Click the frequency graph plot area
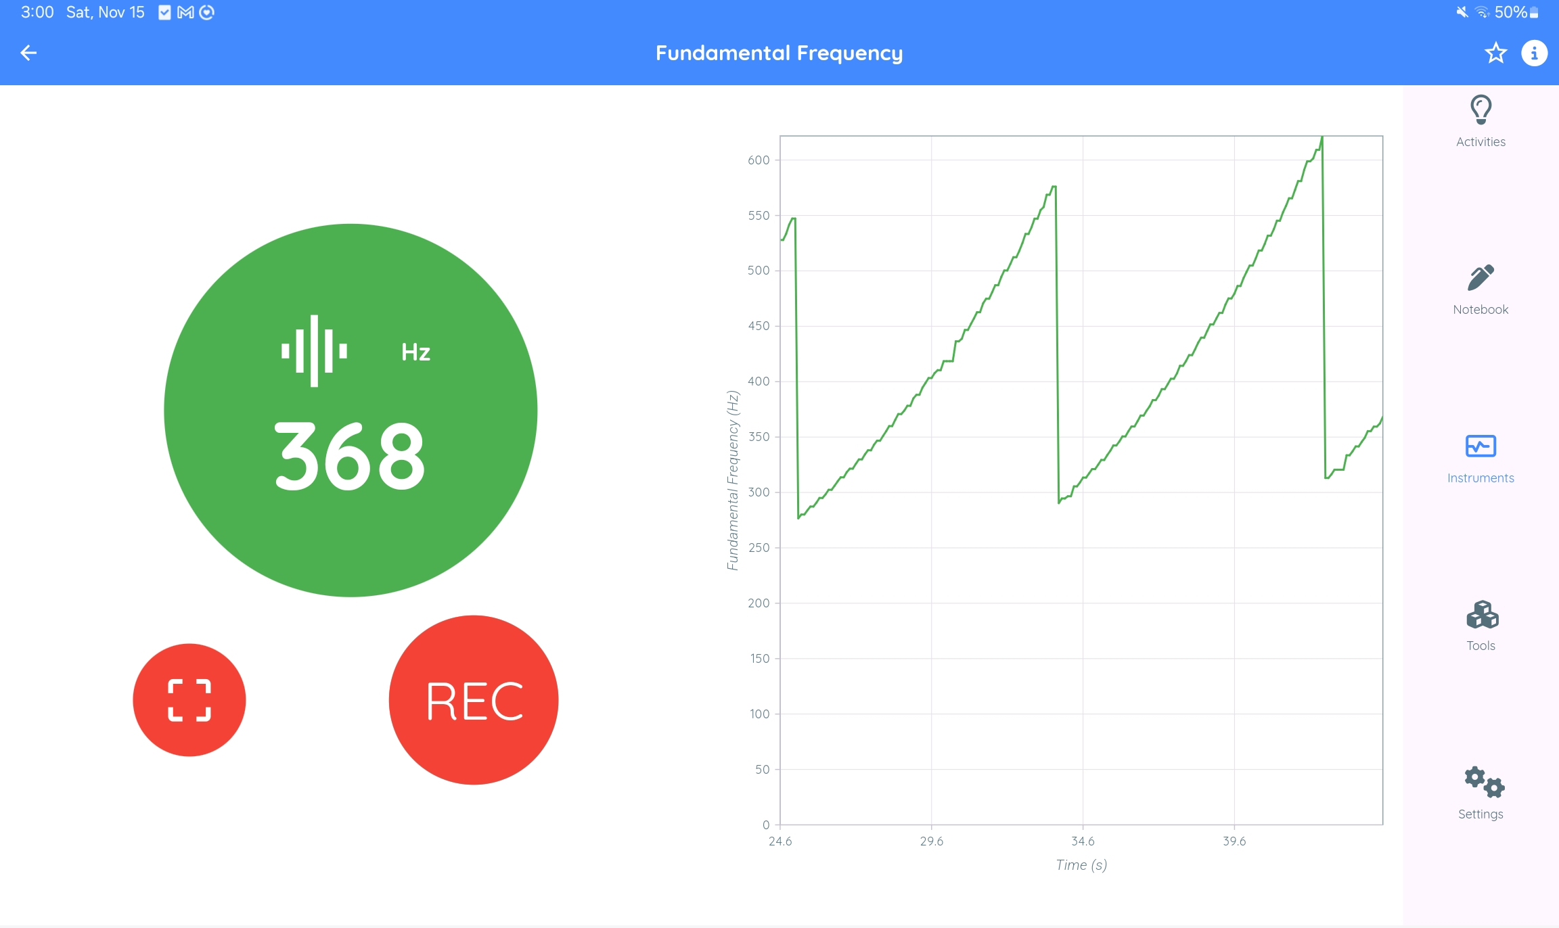This screenshot has width=1559, height=928. click(x=1081, y=480)
